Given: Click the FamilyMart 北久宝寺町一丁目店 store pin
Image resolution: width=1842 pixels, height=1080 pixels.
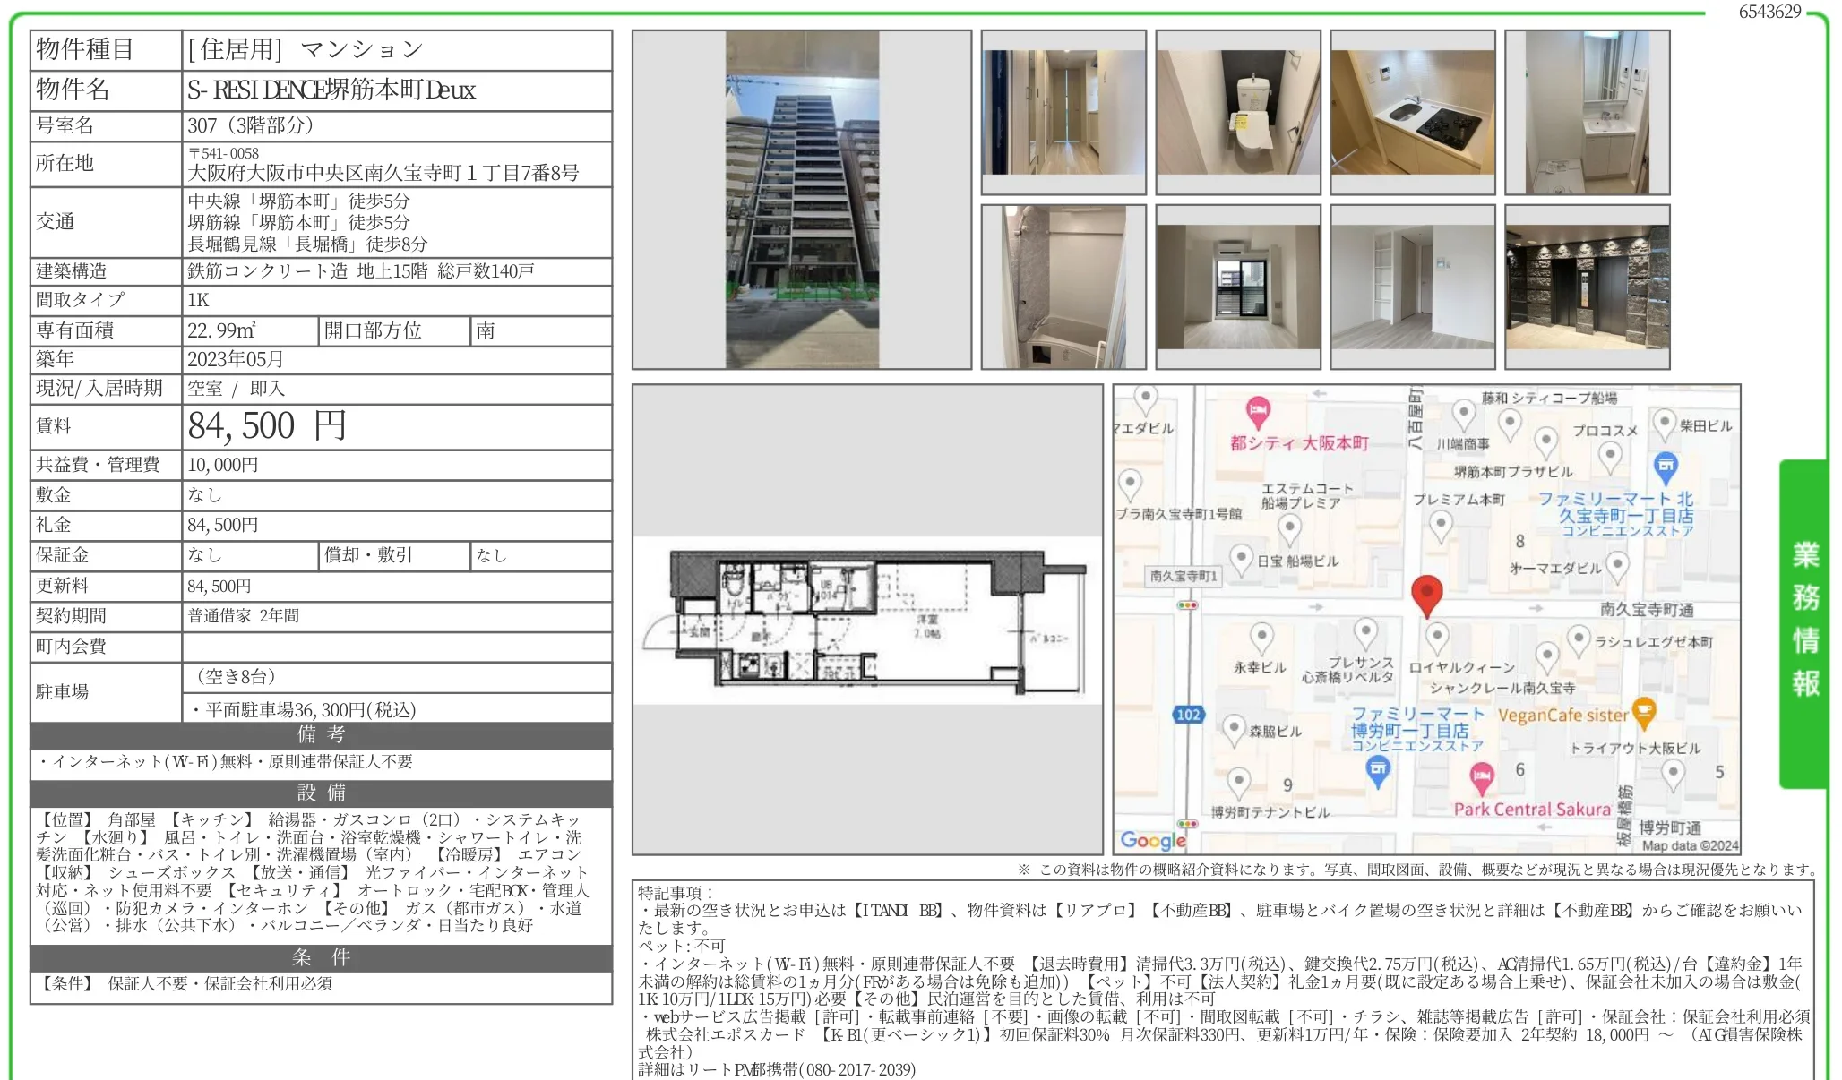Looking at the screenshot, I should coord(1665,467).
